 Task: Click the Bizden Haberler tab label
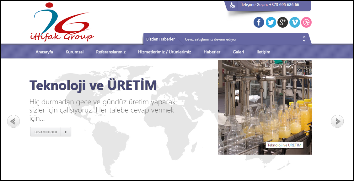pyautogui.click(x=160, y=39)
